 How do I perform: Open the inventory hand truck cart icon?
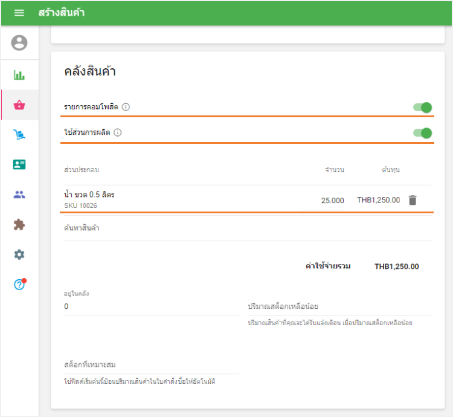[19, 135]
